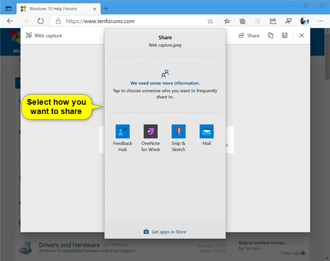Copy the web capture to clipboard
Screen dimensions: 330x261
271,36
